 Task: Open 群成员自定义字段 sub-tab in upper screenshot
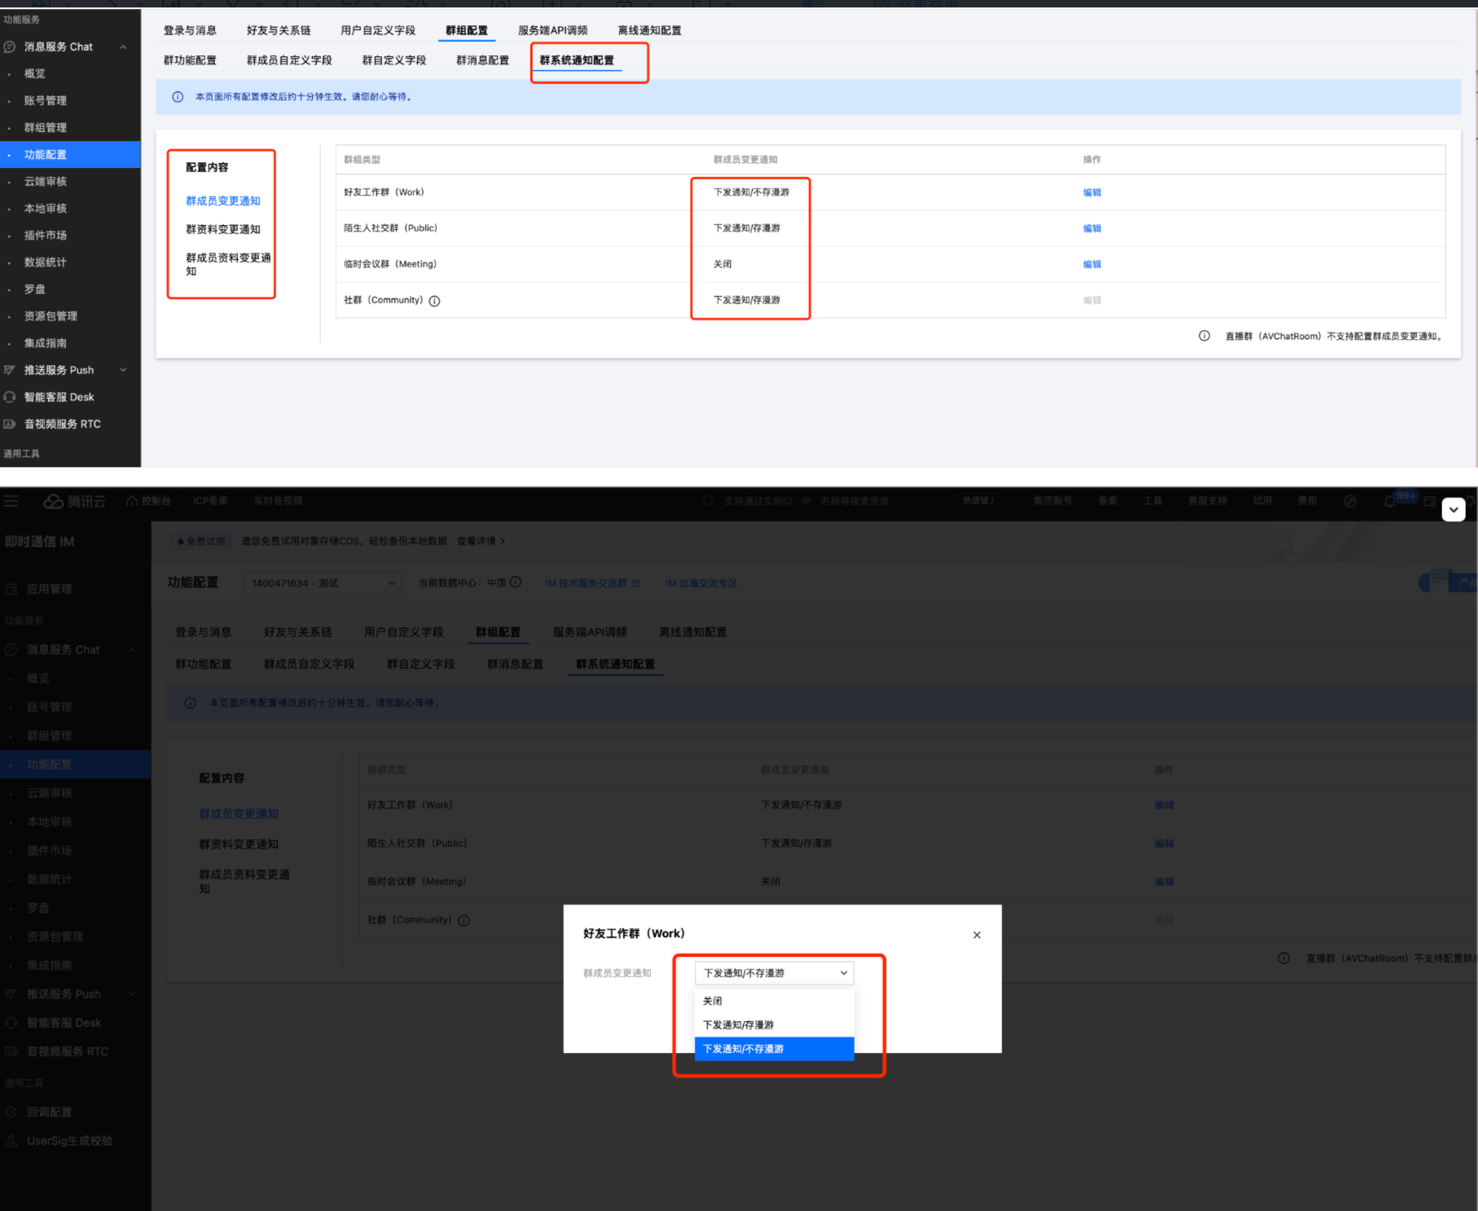point(289,60)
